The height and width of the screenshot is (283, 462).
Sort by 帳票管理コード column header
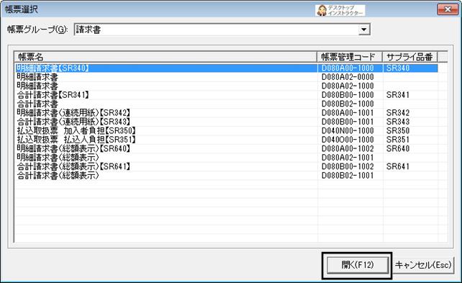350,57
